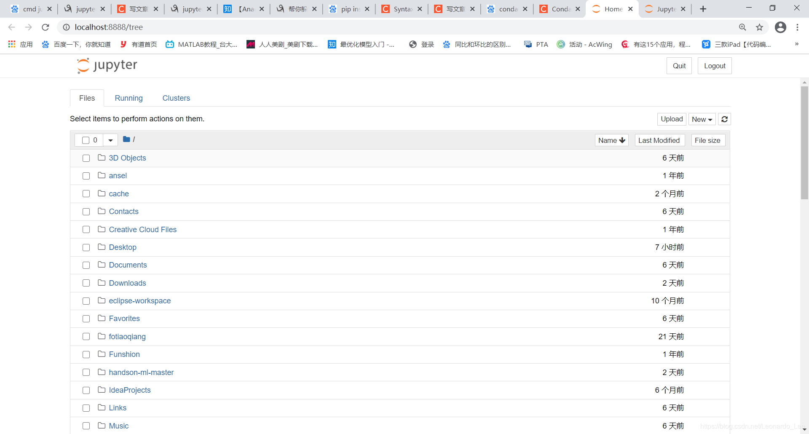Open the Chrome profile avatar menu

coord(781,27)
